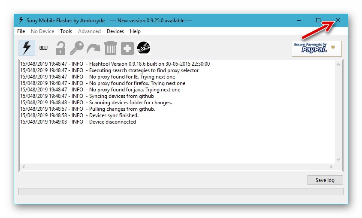Click the plus sign bundle creation icon
362x218 pixels.
click(127, 48)
